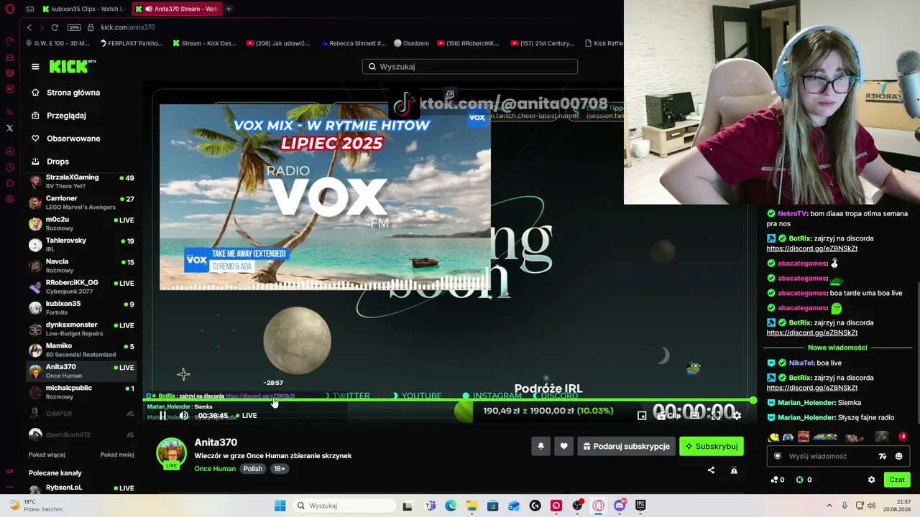Image resolution: width=920 pixels, height=517 pixels.
Task: Go back in browser history
Action: [29, 27]
